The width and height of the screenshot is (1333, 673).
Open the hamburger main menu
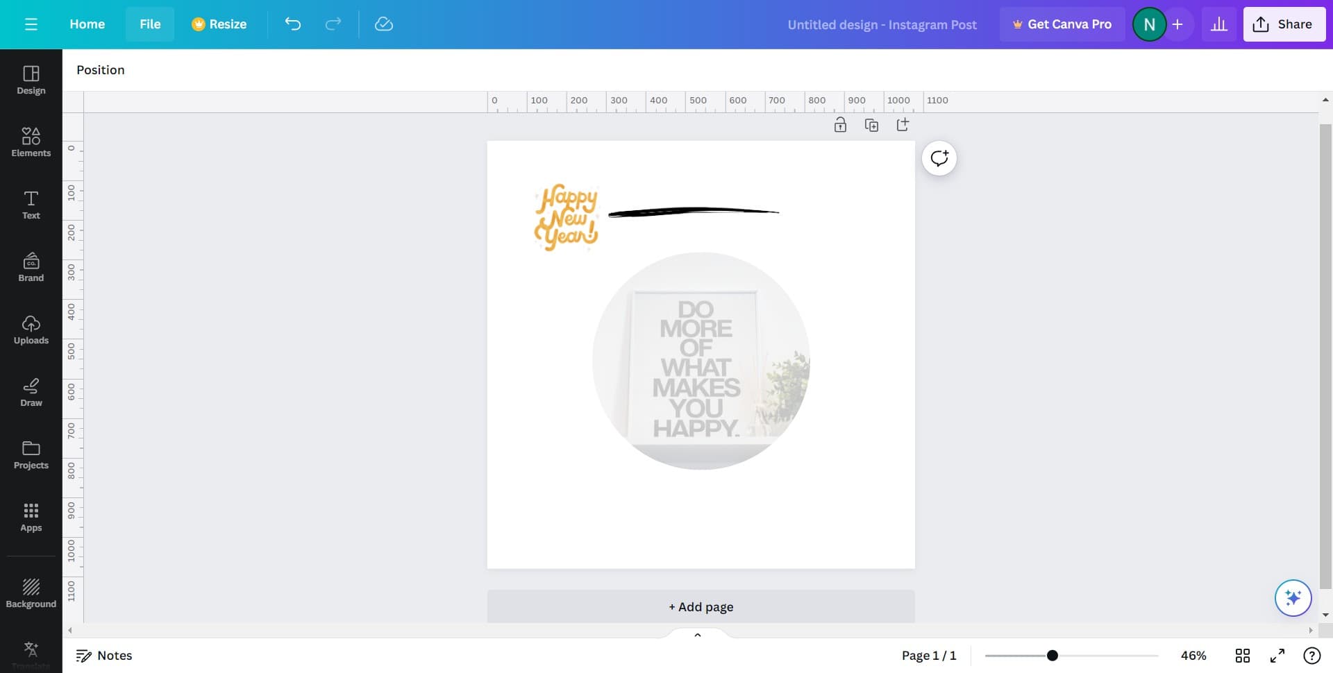tap(31, 24)
